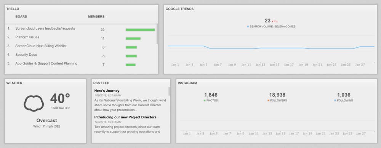
Task: Click the Jan 27 label on Instagram chart
Action: [360, 134]
